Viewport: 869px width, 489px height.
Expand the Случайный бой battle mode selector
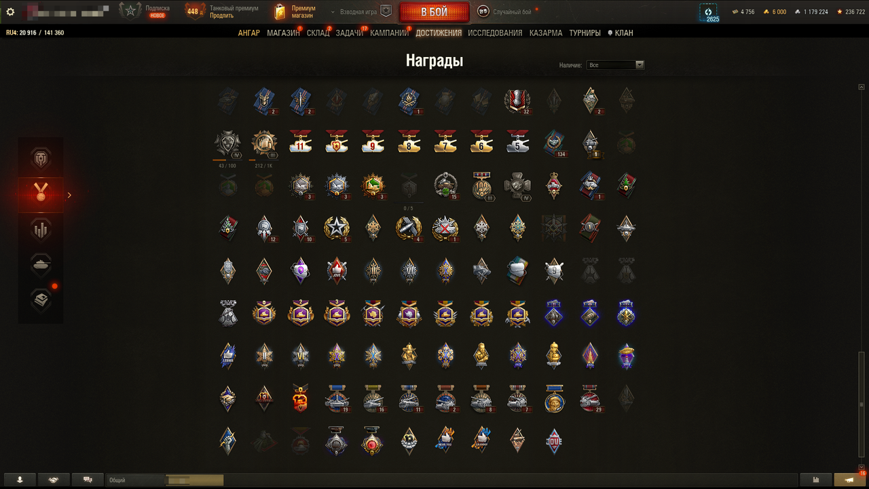click(x=506, y=12)
